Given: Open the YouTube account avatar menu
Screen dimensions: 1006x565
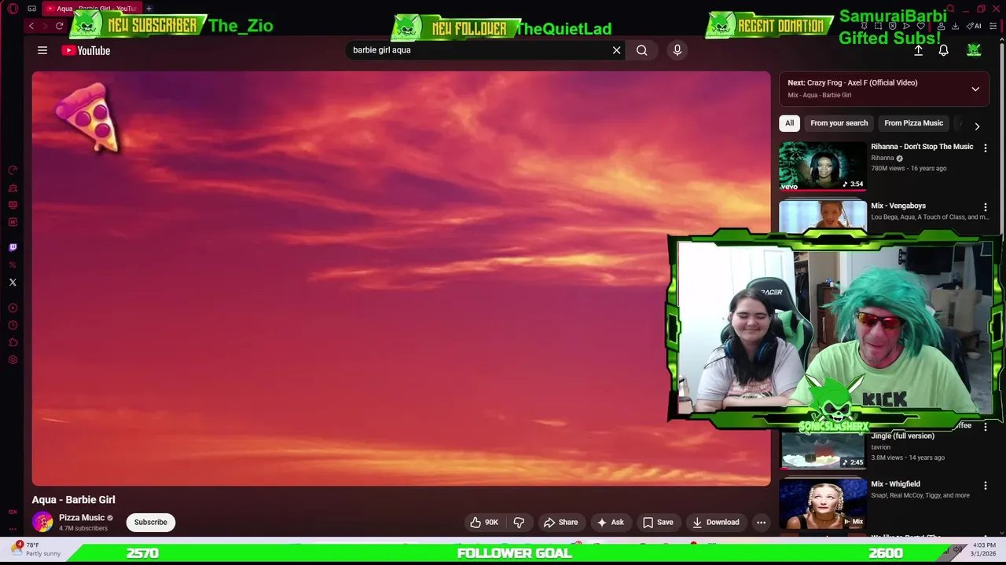Looking at the screenshot, I should (x=974, y=50).
